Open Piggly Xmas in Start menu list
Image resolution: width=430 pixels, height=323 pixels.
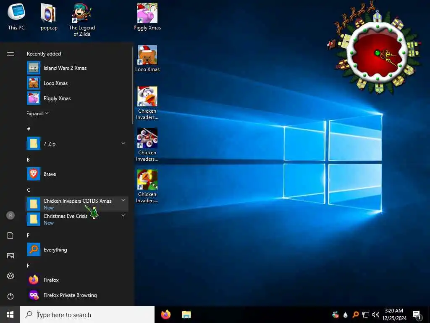pos(77,98)
